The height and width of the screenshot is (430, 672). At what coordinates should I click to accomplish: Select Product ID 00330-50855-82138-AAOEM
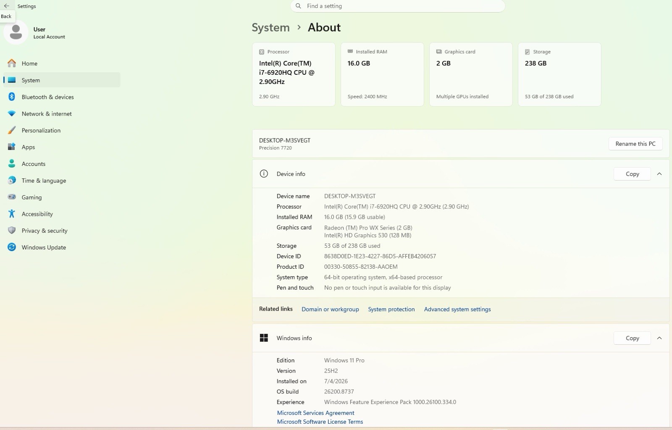tap(361, 267)
